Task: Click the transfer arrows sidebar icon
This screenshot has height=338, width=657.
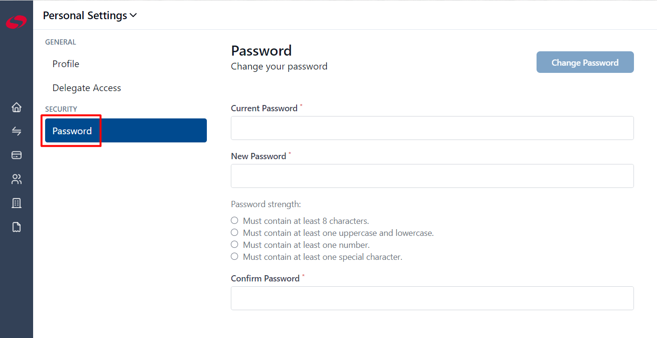Action: tap(16, 131)
